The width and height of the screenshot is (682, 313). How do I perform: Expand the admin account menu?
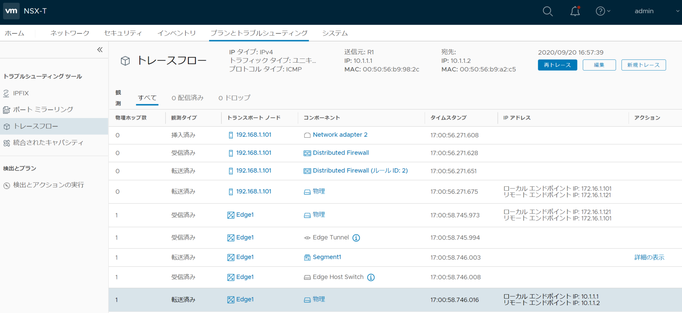644,11
